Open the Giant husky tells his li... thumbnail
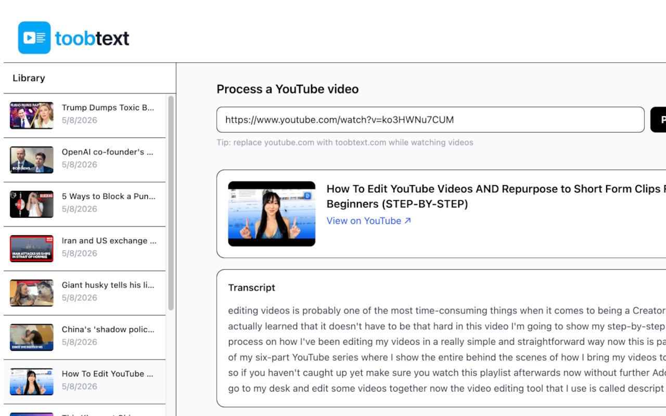 point(32,293)
